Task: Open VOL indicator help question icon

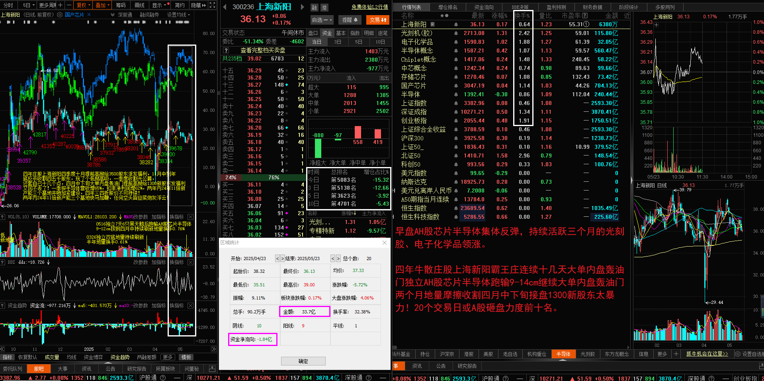Action: click(3, 217)
